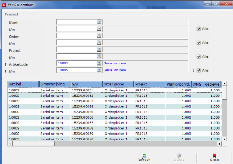Click the Order picker column header
Viewport: 233px width, 164px height.
(118, 84)
